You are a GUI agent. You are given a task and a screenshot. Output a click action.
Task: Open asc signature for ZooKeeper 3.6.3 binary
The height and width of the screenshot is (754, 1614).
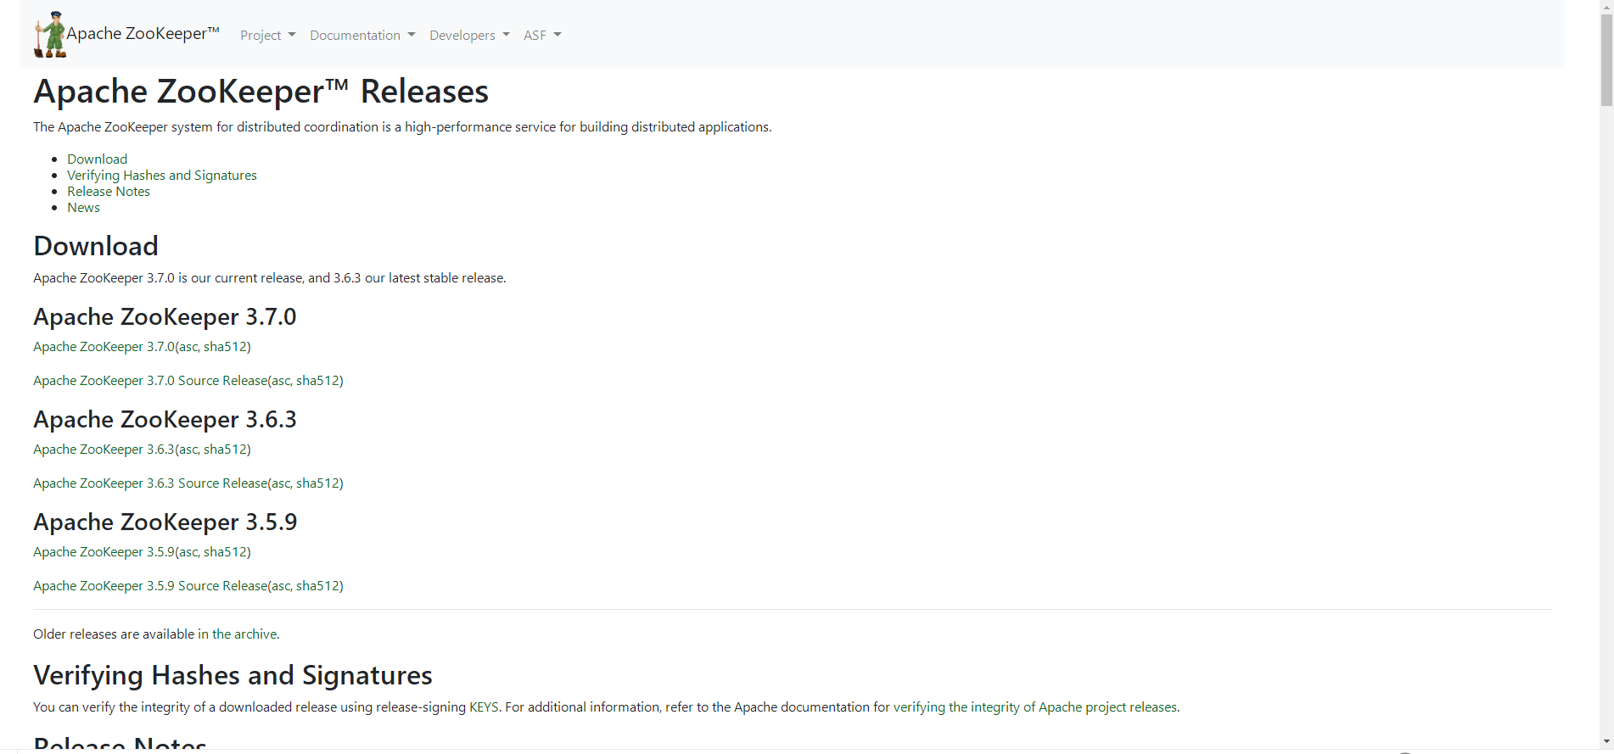(188, 450)
